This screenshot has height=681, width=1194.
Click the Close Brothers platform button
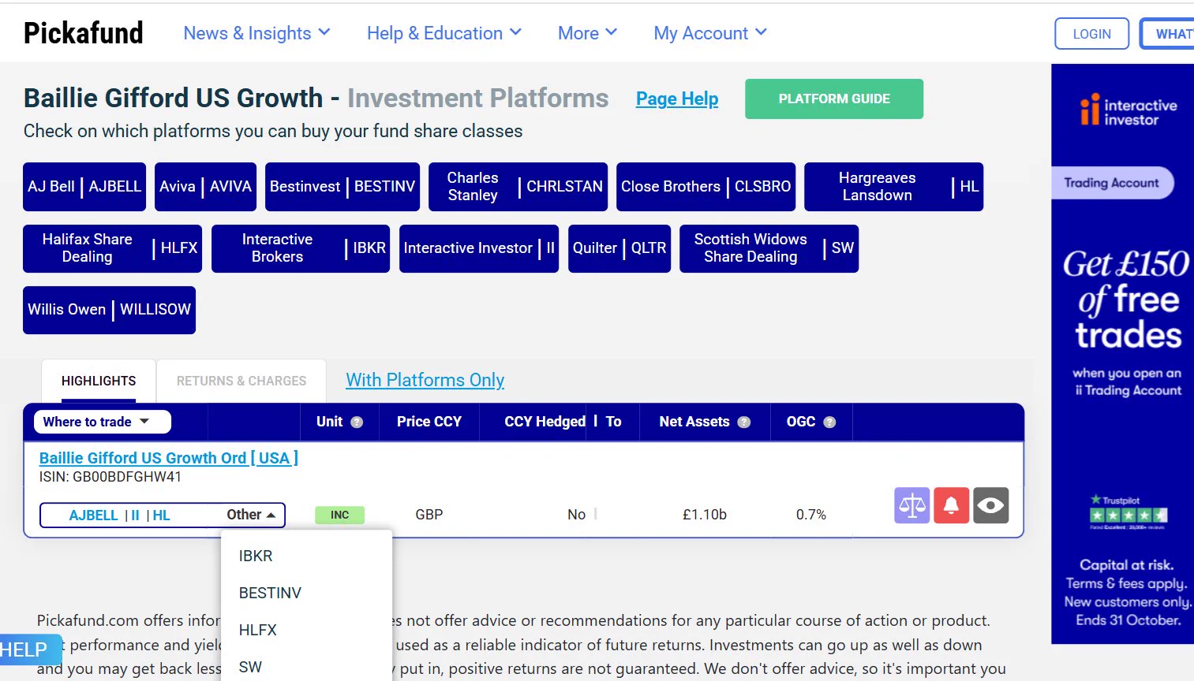point(706,187)
